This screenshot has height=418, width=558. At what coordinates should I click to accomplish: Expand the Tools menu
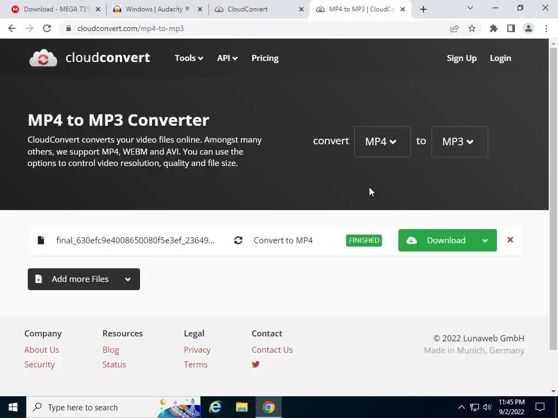click(189, 58)
